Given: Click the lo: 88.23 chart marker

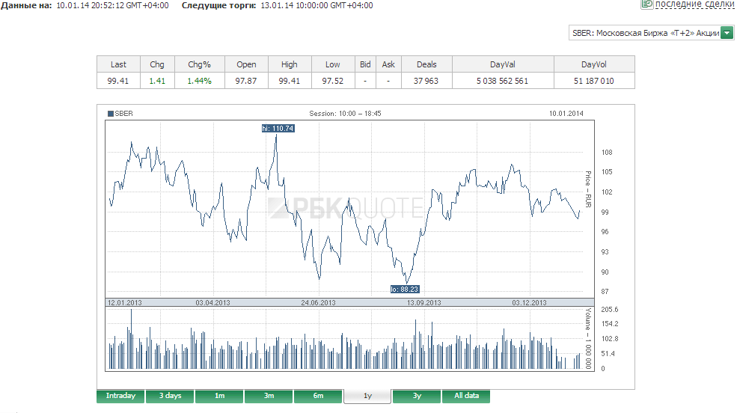Looking at the screenshot, I should pos(405,290).
